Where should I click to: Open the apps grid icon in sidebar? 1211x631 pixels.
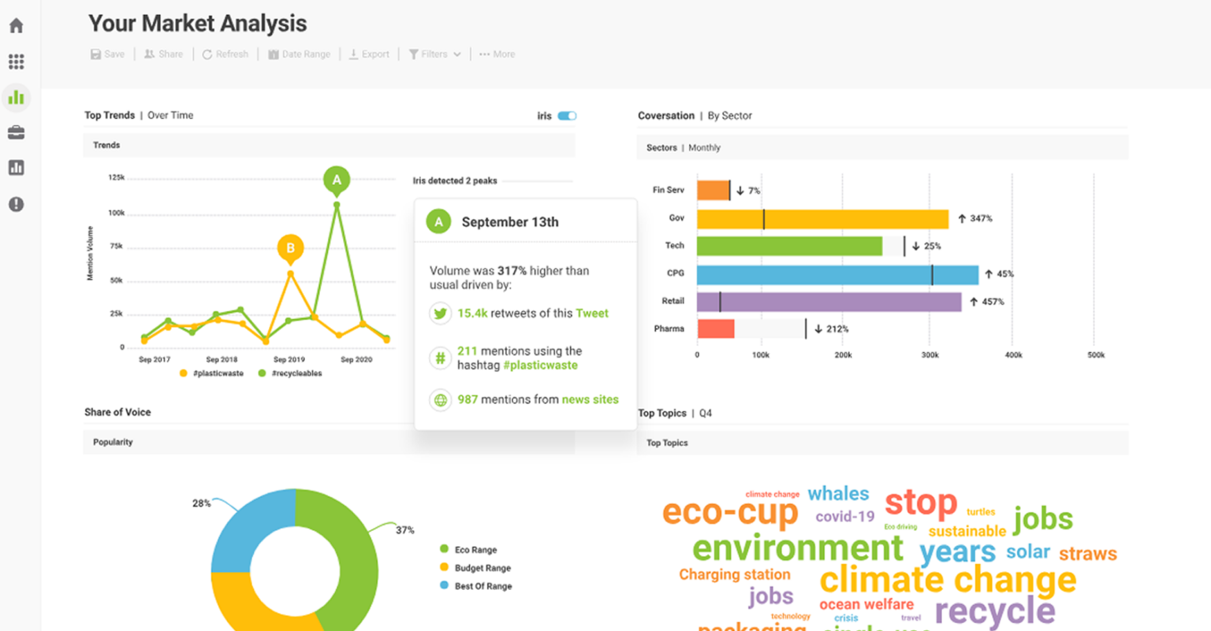[16, 61]
